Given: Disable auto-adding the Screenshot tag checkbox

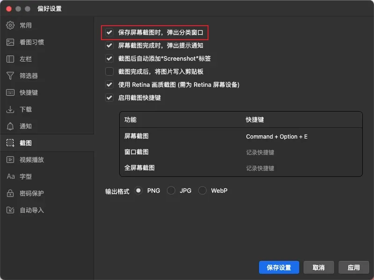Looking at the screenshot, I should (x=109, y=58).
